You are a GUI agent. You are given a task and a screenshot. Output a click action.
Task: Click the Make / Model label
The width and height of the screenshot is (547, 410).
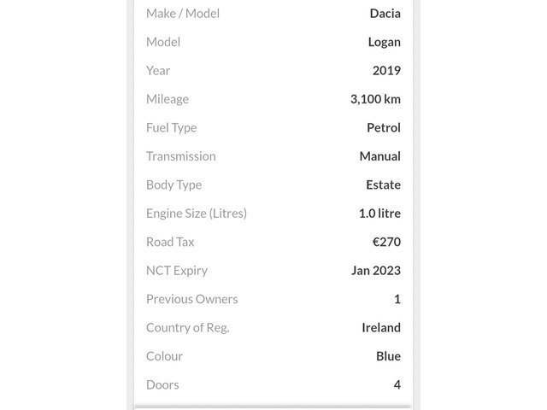tap(183, 14)
